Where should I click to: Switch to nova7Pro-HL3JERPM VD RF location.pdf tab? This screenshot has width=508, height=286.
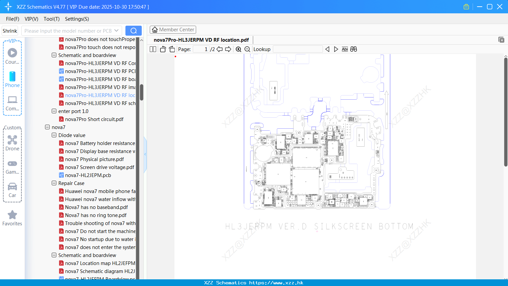[x=201, y=40]
